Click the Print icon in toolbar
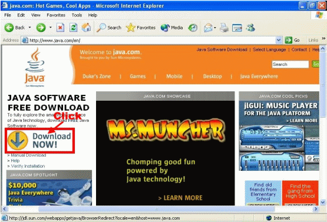This screenshot has height=222, width=327. 224,28
